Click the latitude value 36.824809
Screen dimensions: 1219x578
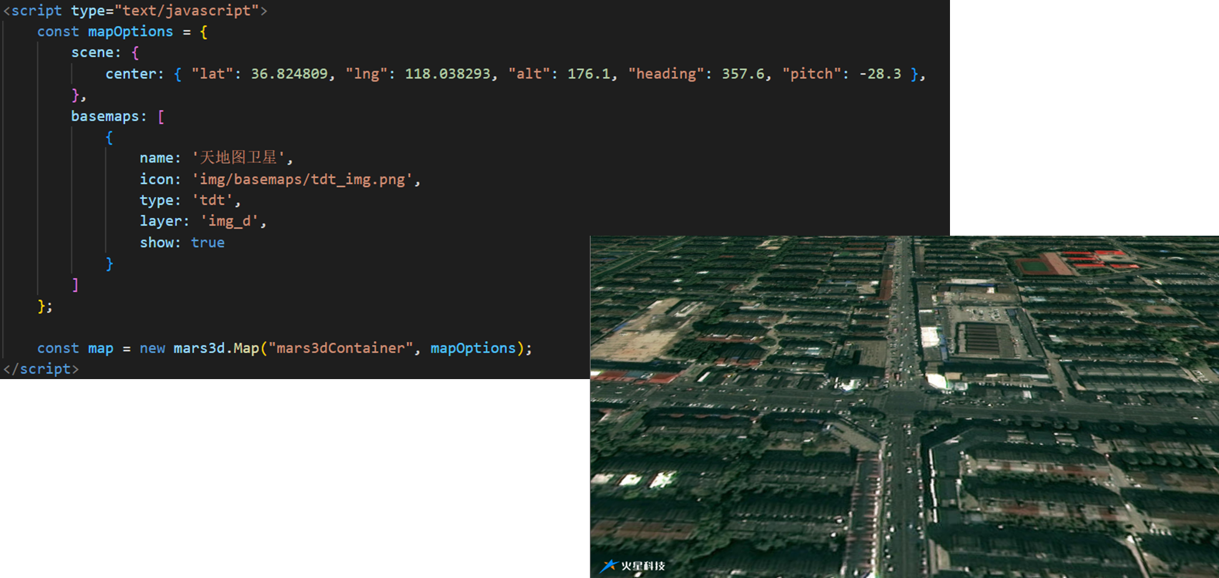(289, 74)
